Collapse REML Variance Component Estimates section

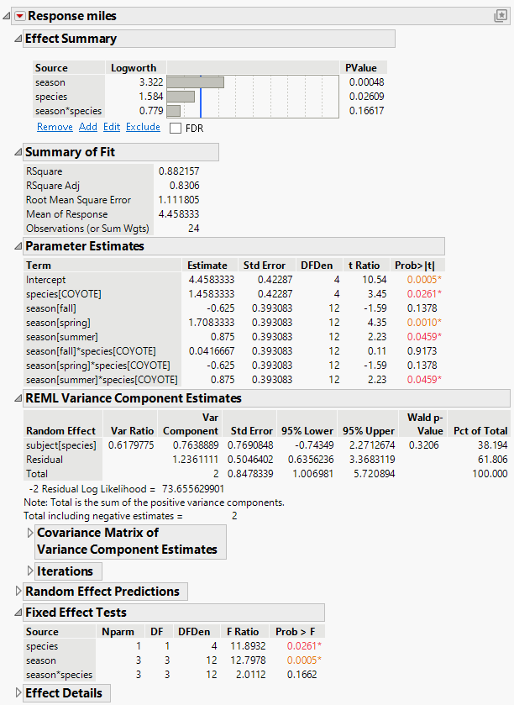(x=19, y=398)
